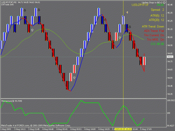175x131 pixels.
Task: Click the down arrow signal beside the first 95.40 peak candle
Action: tap(25, 10)
